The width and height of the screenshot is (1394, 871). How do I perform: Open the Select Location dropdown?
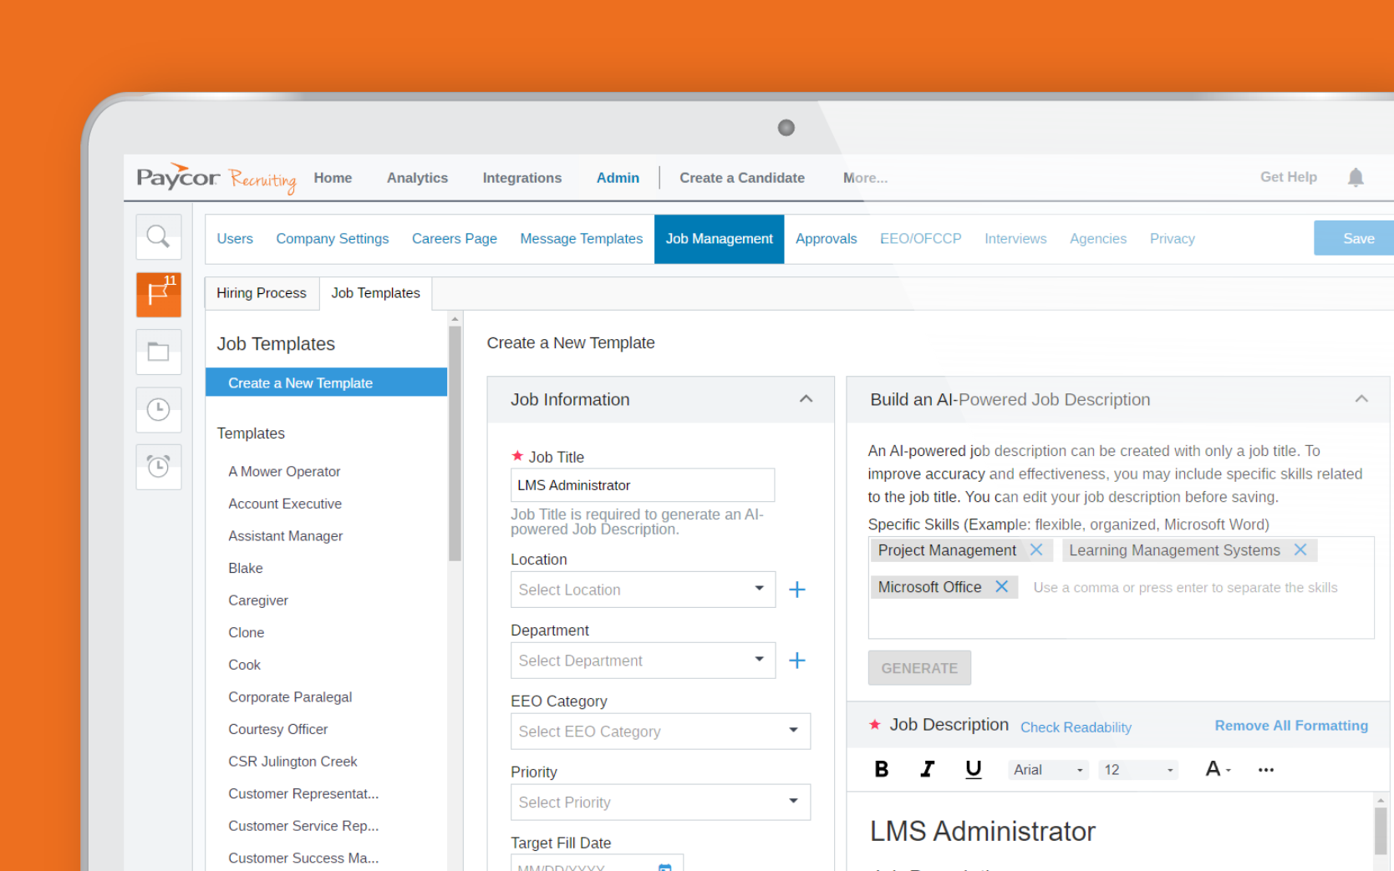[643, 590]
